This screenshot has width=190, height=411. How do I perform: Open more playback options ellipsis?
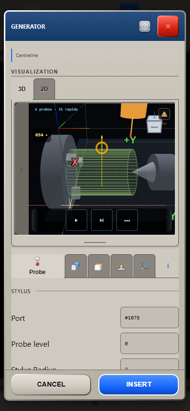[127, 220]
